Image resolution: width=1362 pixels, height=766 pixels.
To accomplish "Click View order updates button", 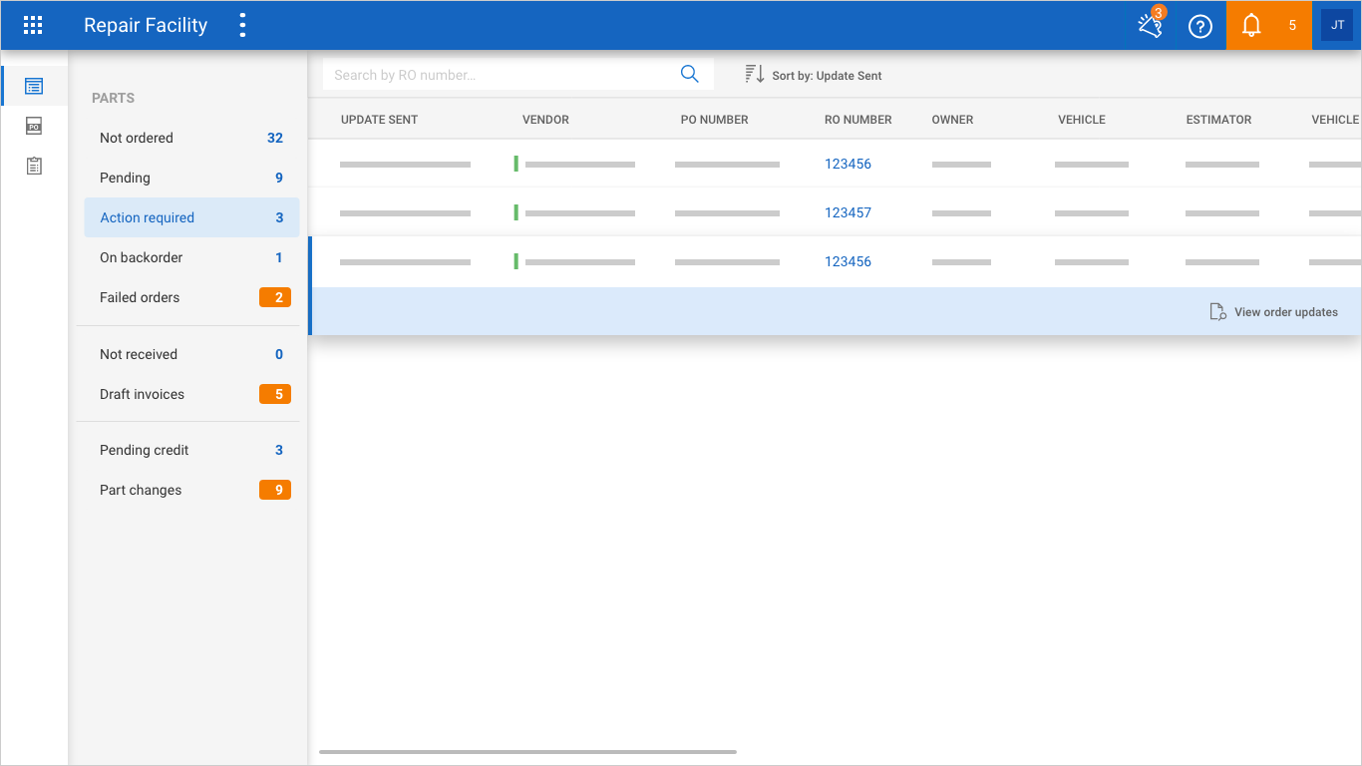I will 1273,312.
